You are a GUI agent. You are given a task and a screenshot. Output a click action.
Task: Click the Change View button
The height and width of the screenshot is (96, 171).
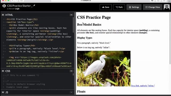pos(153,7)
